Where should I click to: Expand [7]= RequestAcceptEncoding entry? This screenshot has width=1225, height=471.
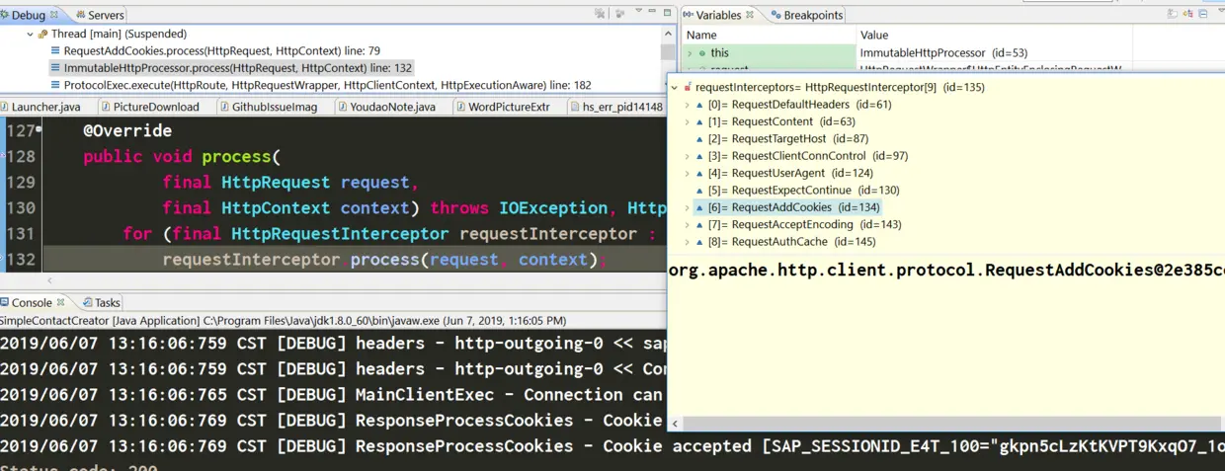688,224
